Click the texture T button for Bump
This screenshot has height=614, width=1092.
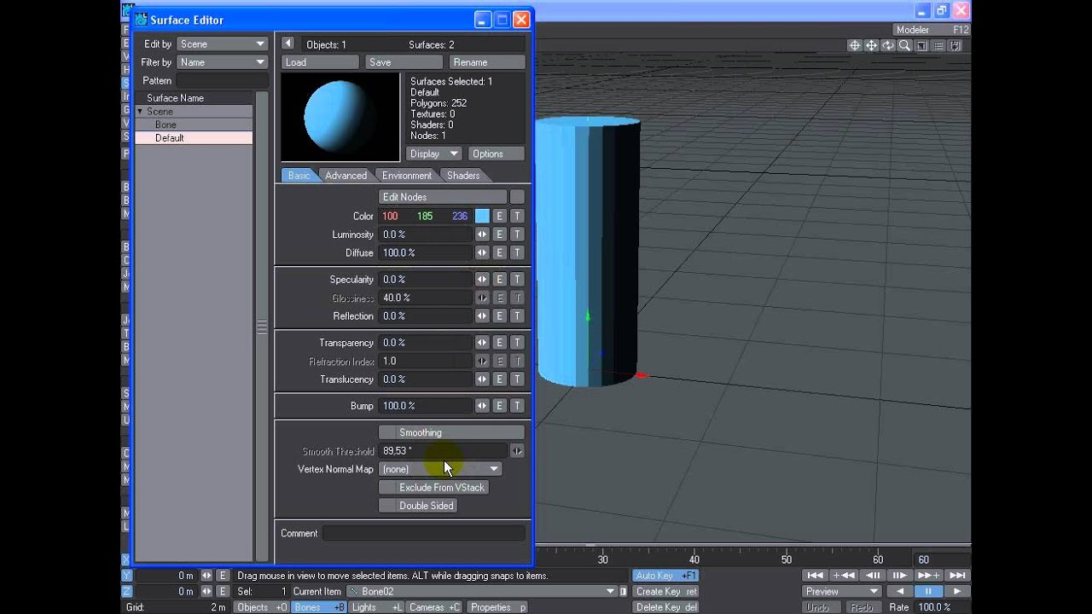pyautogui.click(x=517, y=406)
